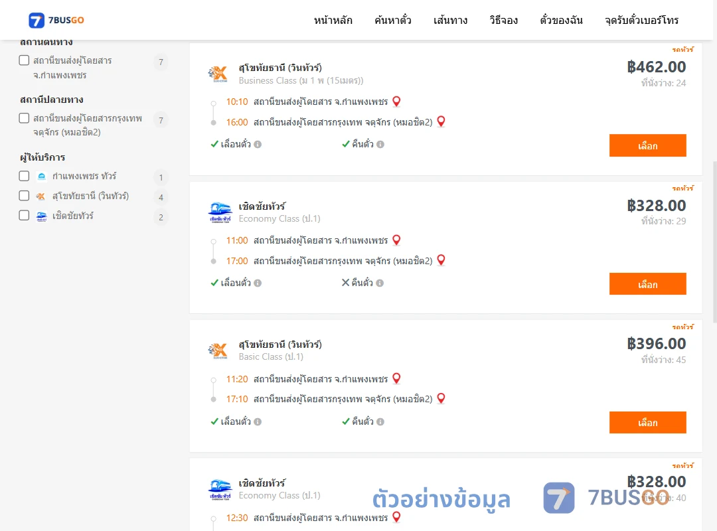717x531 pixels.
Task: Click the 7BUSGO logo in header
Action: tap(56, 20)
